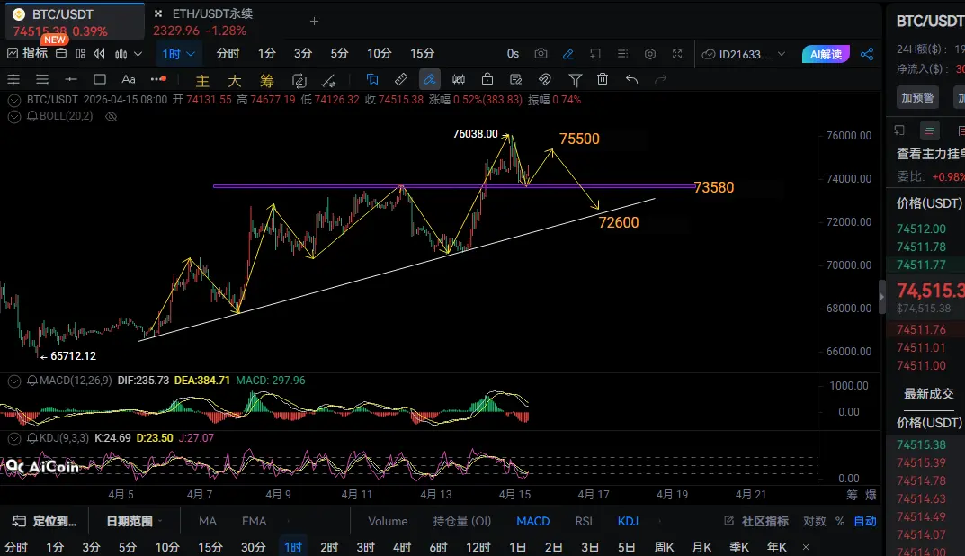965x556 pixels.
Task: Open the 日期范围 date range dropdown
Action: click(x=133, y=521)
